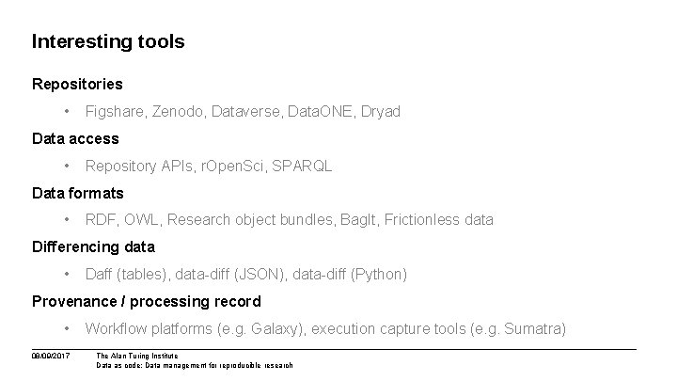
Task: Click the 'Interesting tools' slide title
Action: pos(108,42)
